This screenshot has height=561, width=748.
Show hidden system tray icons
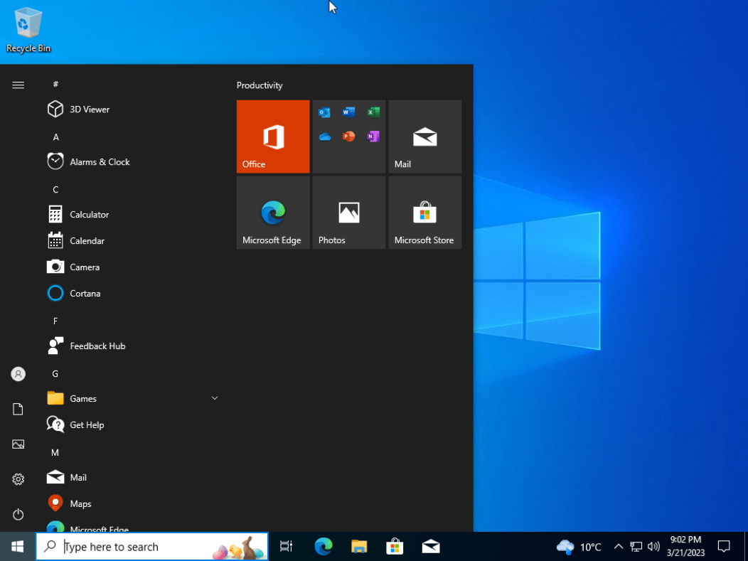pyautogui.click(x=619, y=547)
